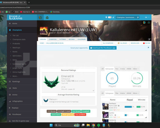Switch to the Overview profile tab
The width and height of the screenshot is (160, 128).
[x=43, y=39]
